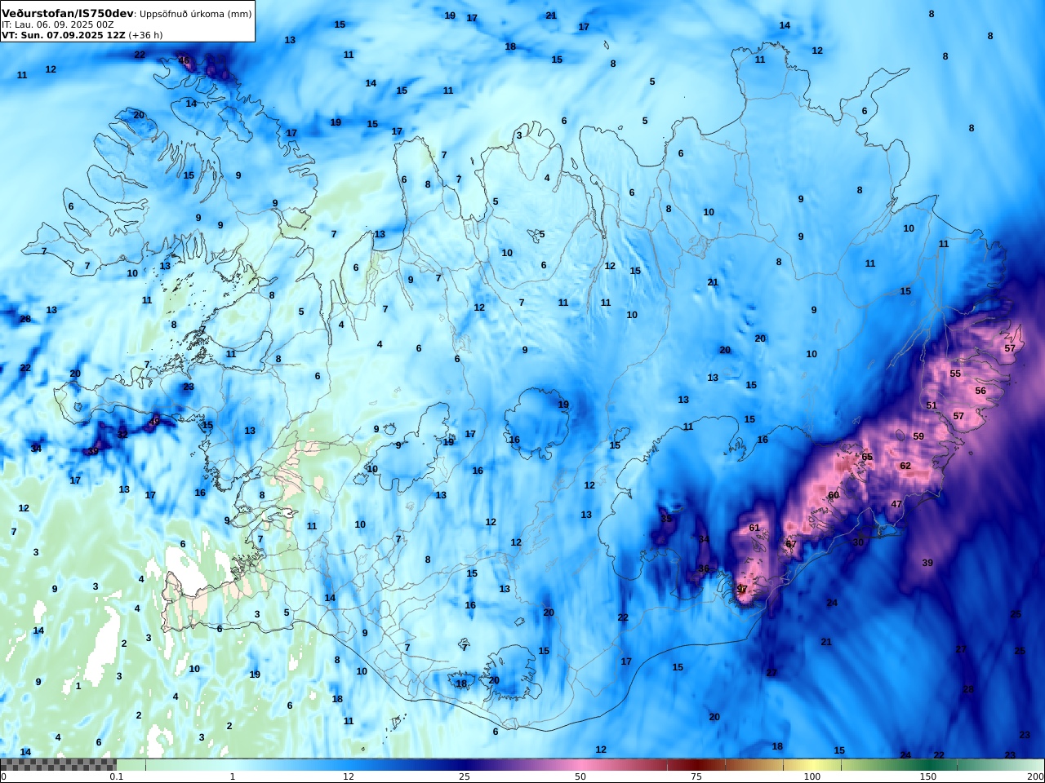Click the '(+36 h)' forecast offset text
Viewport: 1045px width, 783px height.
tap(145, 35)
